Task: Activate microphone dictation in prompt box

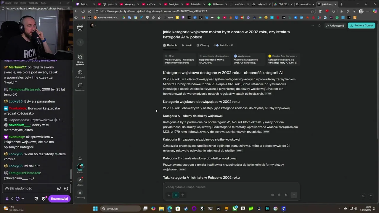Action: pyautogui.click(x=286, y=195)
